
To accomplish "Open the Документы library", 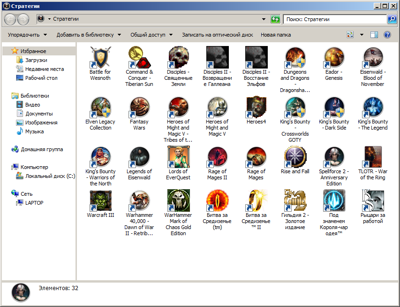I will (x=34, y=114).
